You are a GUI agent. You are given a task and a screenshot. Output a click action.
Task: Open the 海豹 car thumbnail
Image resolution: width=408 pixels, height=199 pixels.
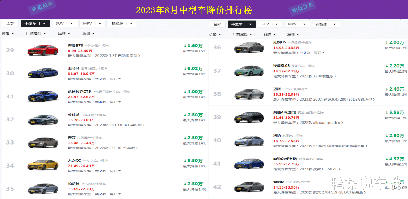pyautogui.click(x=249, y=141)
